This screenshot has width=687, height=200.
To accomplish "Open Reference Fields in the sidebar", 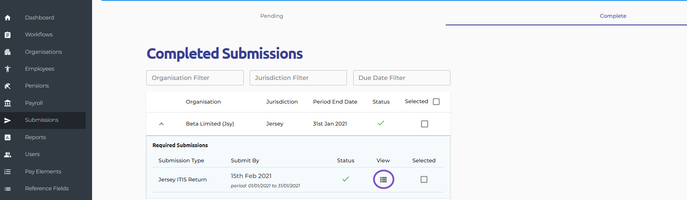I will click(x=47, y=189).
